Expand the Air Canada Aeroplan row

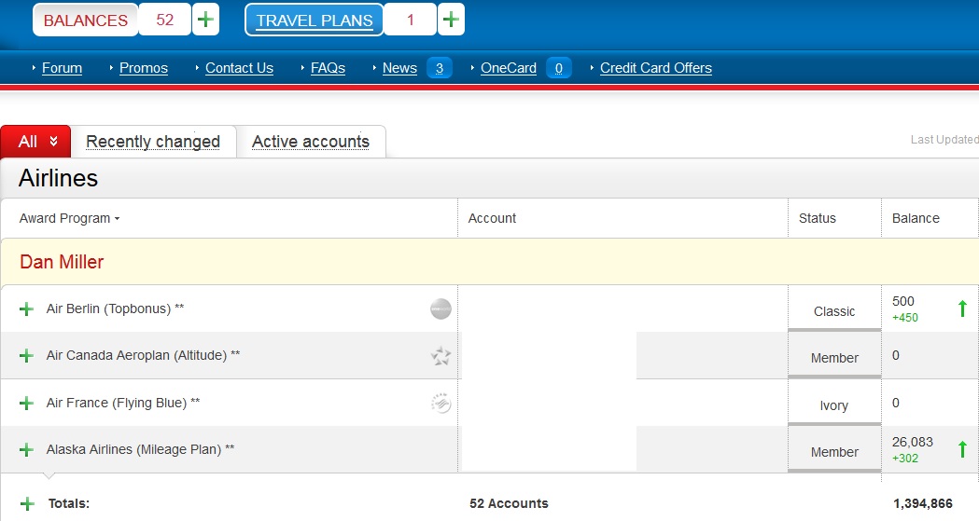[26, 356]
